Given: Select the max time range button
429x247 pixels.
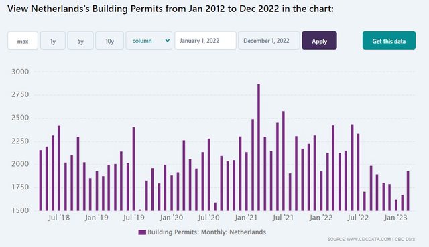Looking at the screenshot, I should click(23, 41).
